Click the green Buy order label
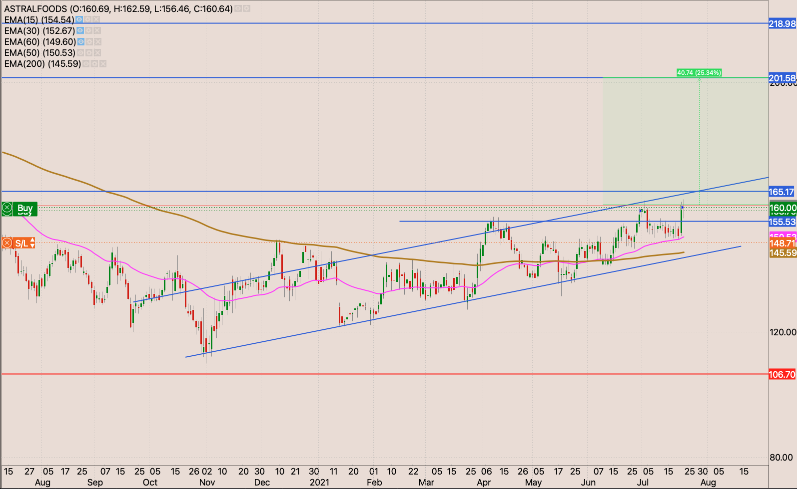Screen dimensions: 797x489 click(25, 208)
